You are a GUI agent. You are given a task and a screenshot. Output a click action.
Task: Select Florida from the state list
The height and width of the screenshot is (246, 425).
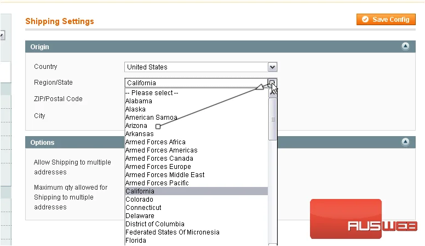[196, 241]
